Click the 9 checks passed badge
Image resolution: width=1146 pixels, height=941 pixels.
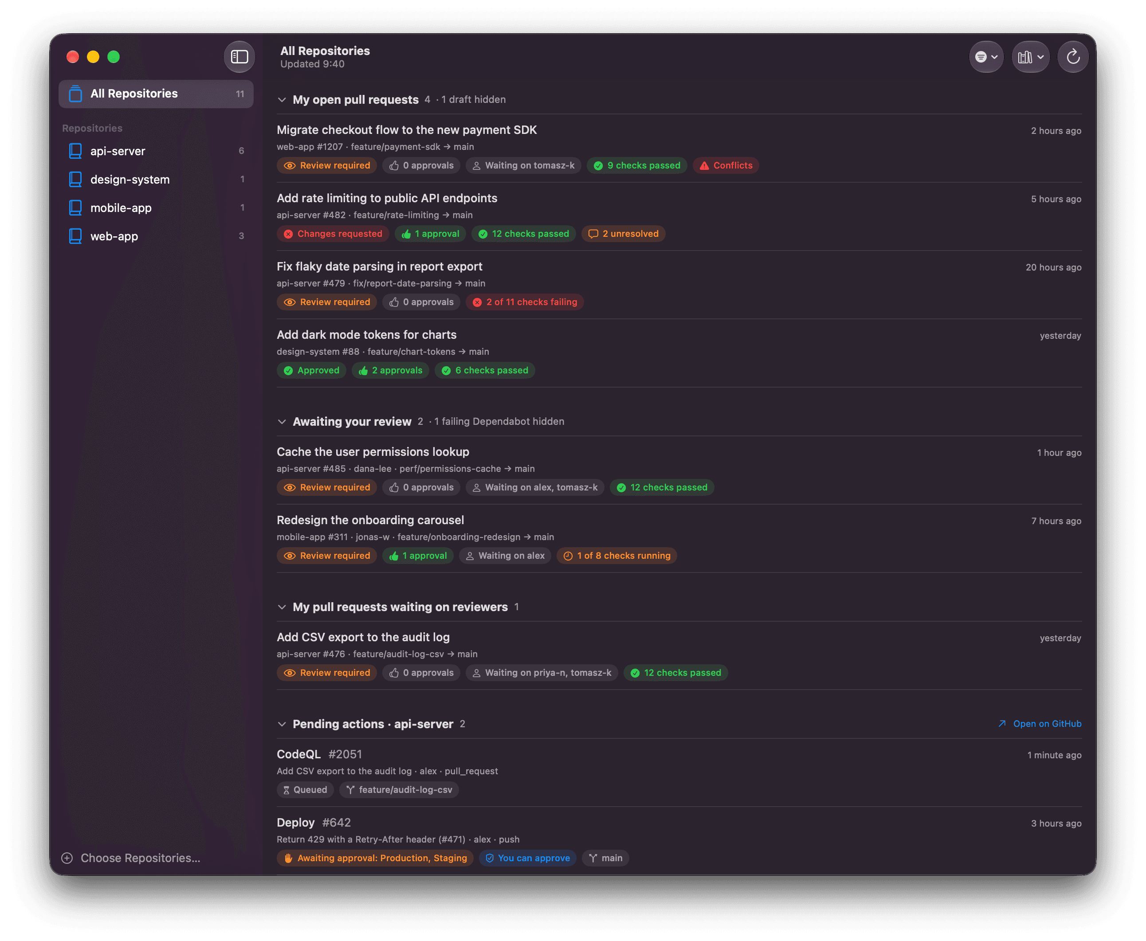pyautogui.click(x=637, y=166)
